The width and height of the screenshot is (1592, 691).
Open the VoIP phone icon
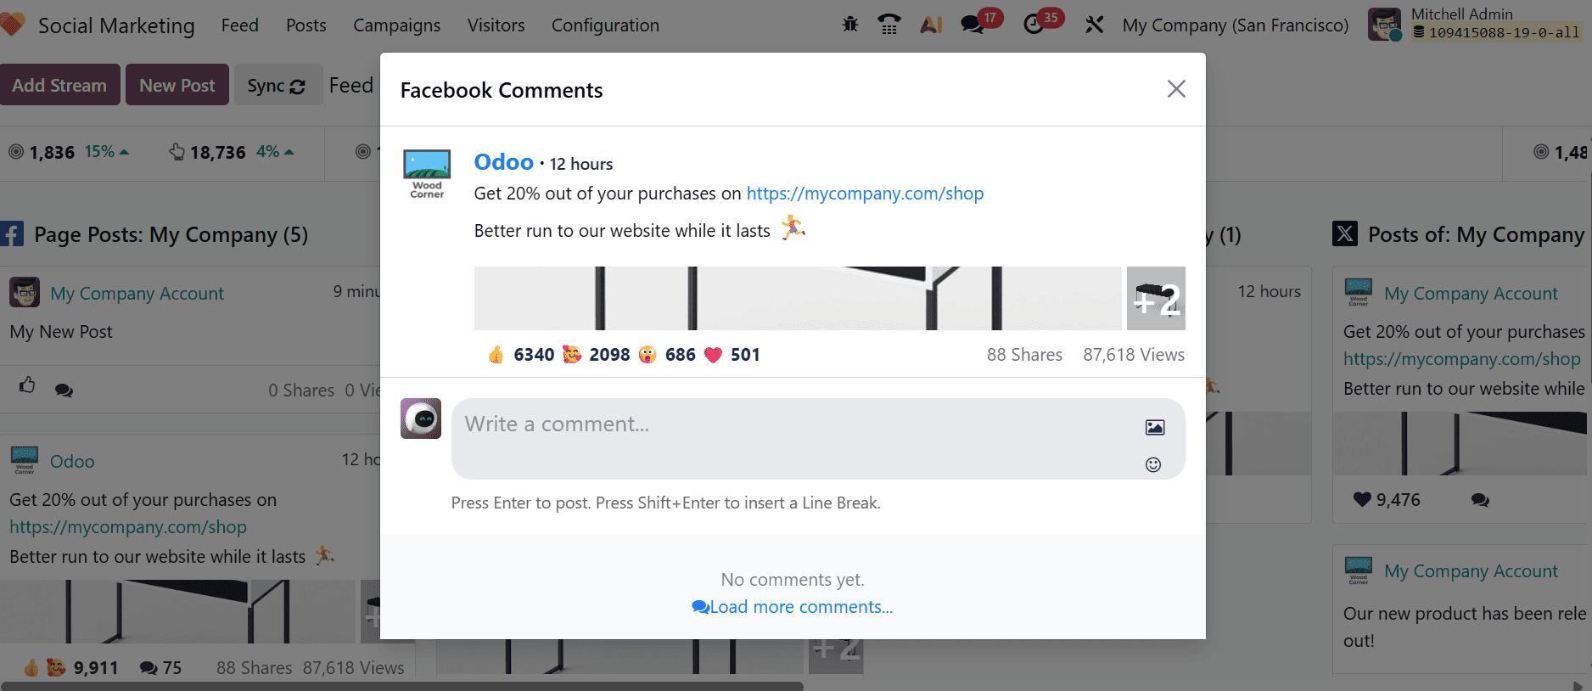(x=889, y=25)
